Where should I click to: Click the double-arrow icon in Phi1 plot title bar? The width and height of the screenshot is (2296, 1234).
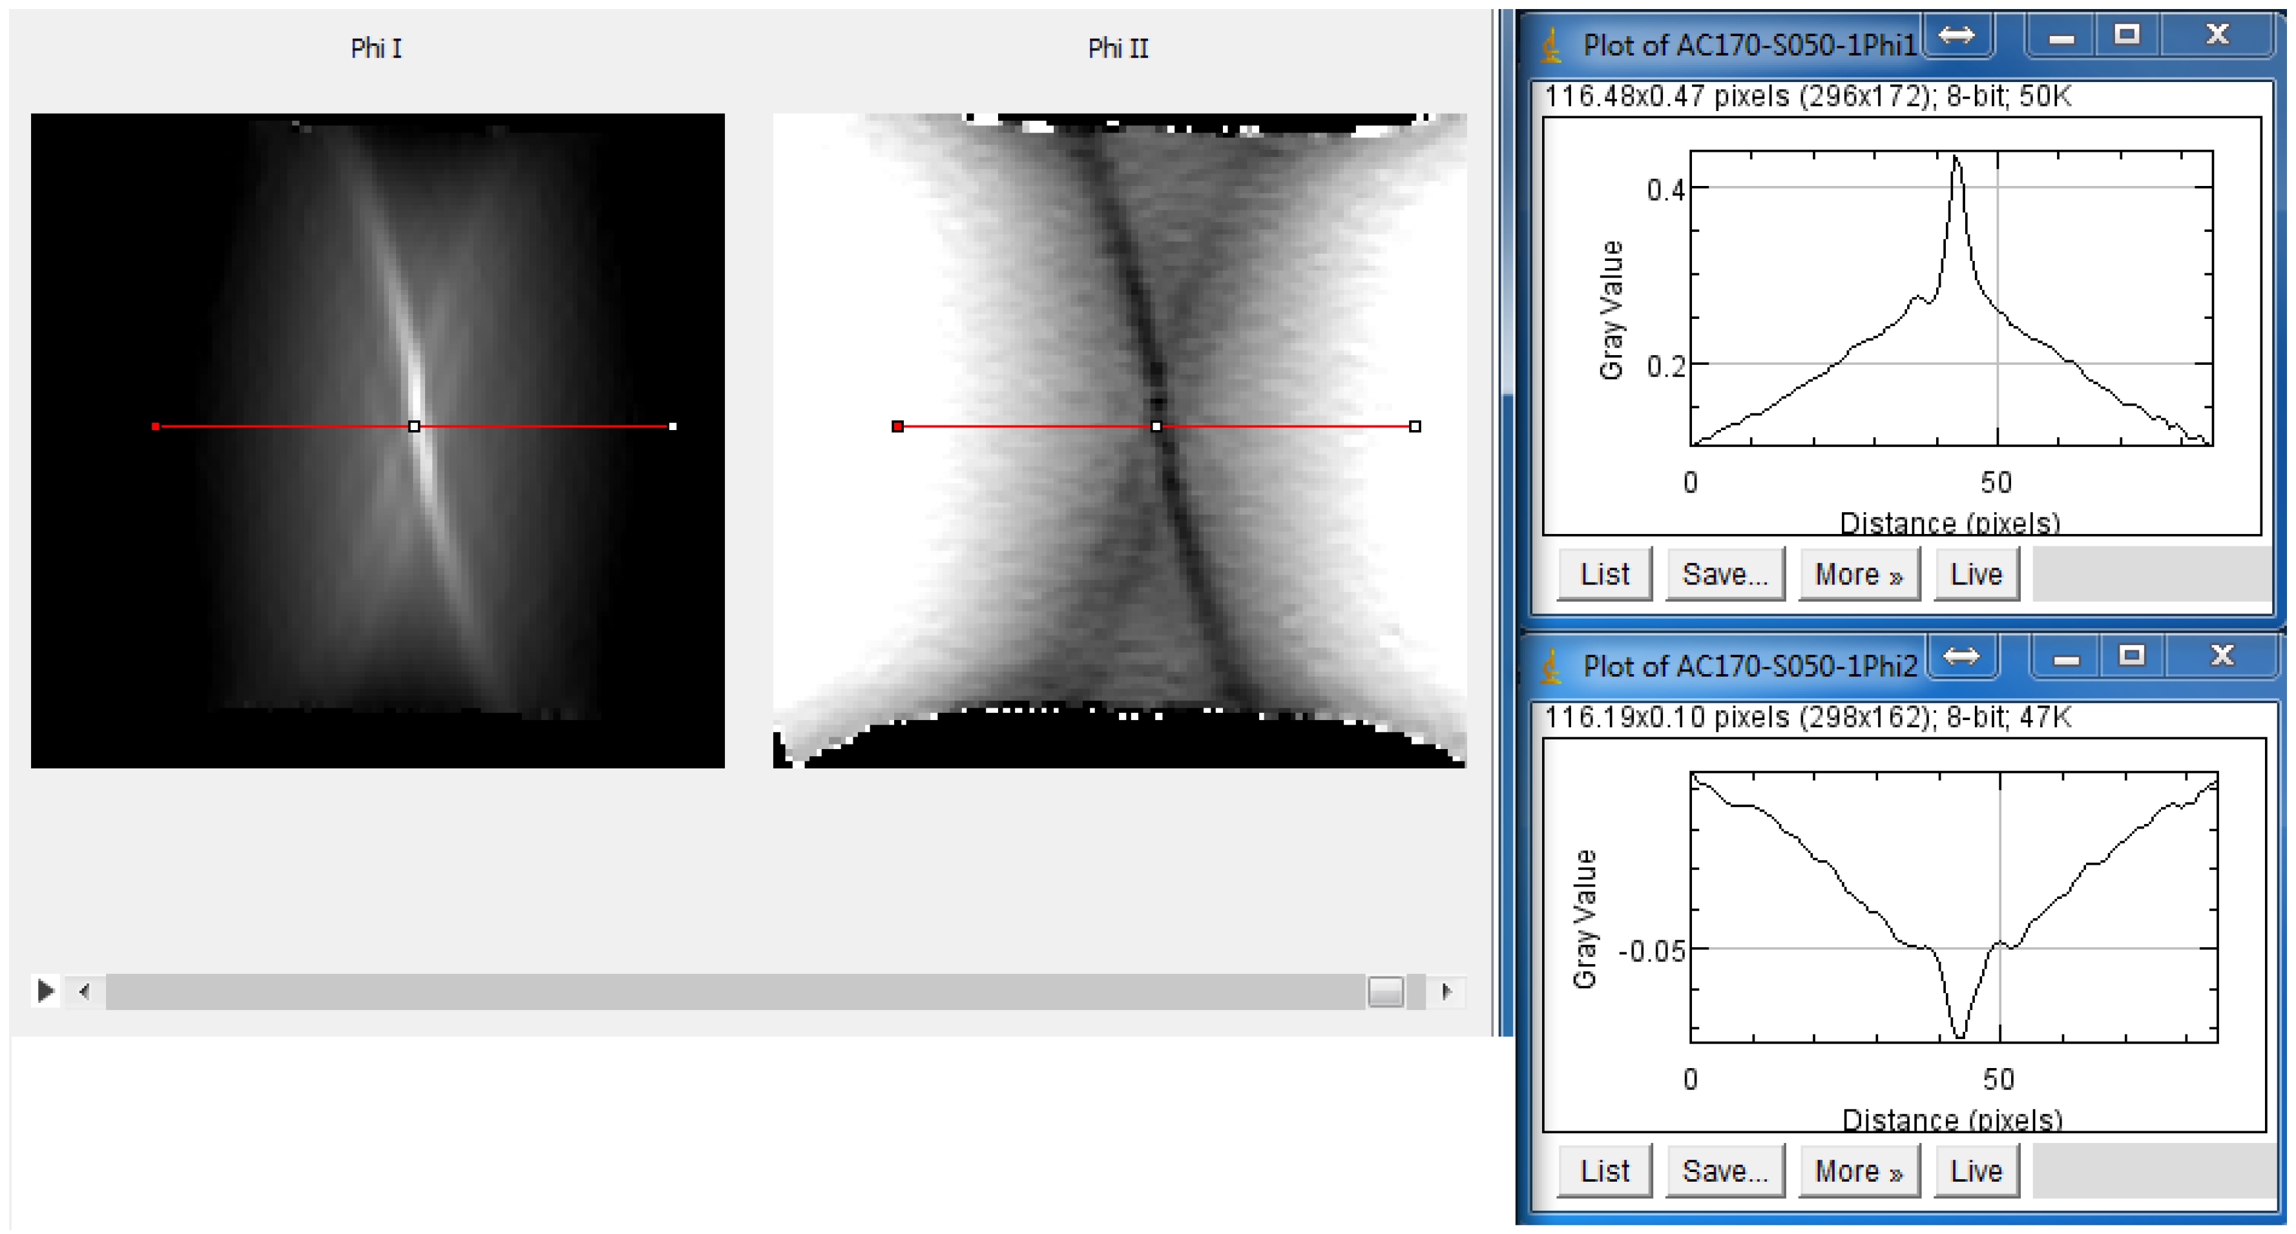1956,36
